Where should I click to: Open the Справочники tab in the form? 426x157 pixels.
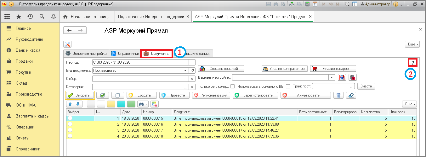125,54
